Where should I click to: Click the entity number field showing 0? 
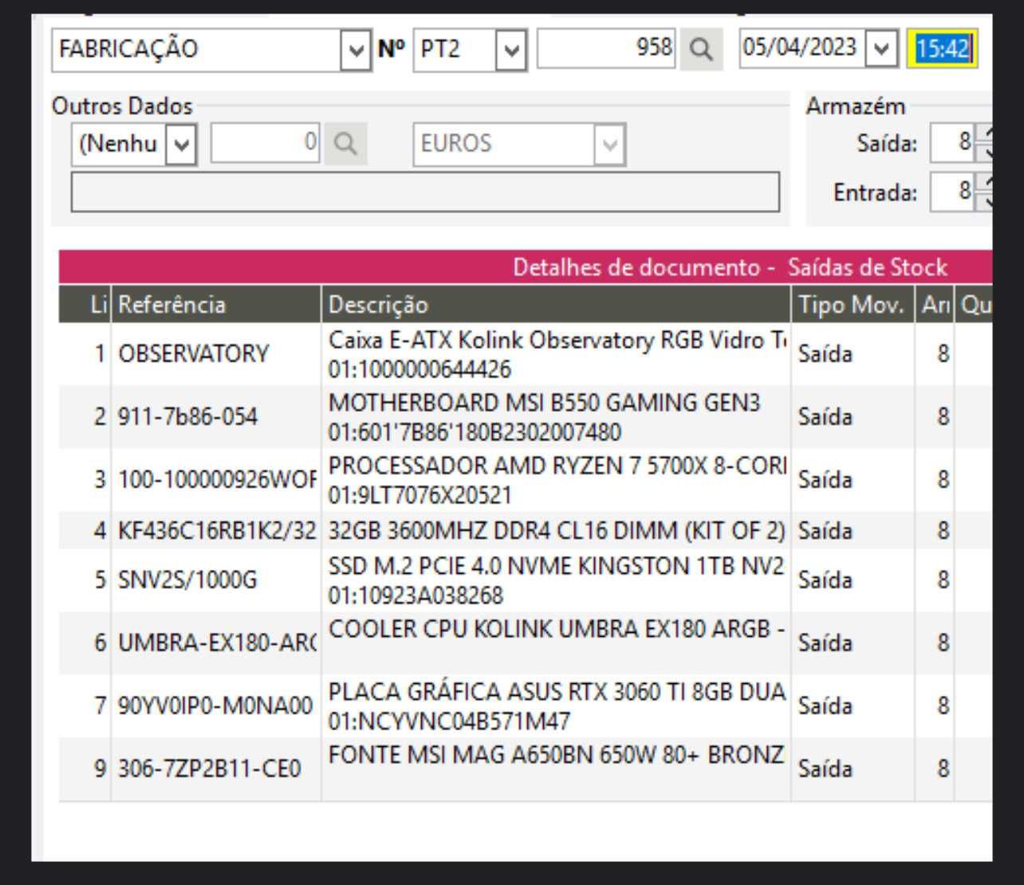[x=265, y=144]
